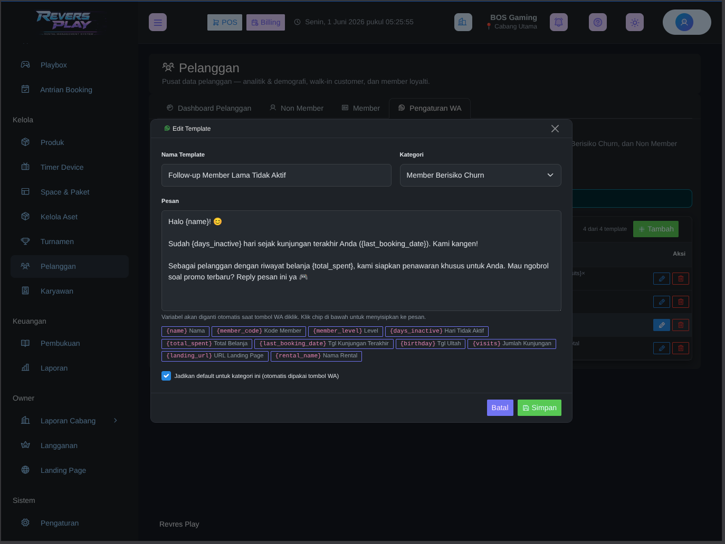The width and height of the screenshot is (725, 544).
Task: Insert the {visits} Jumlah Kunjungan chip
Action: pyautogui.click(x=512, y=344)
